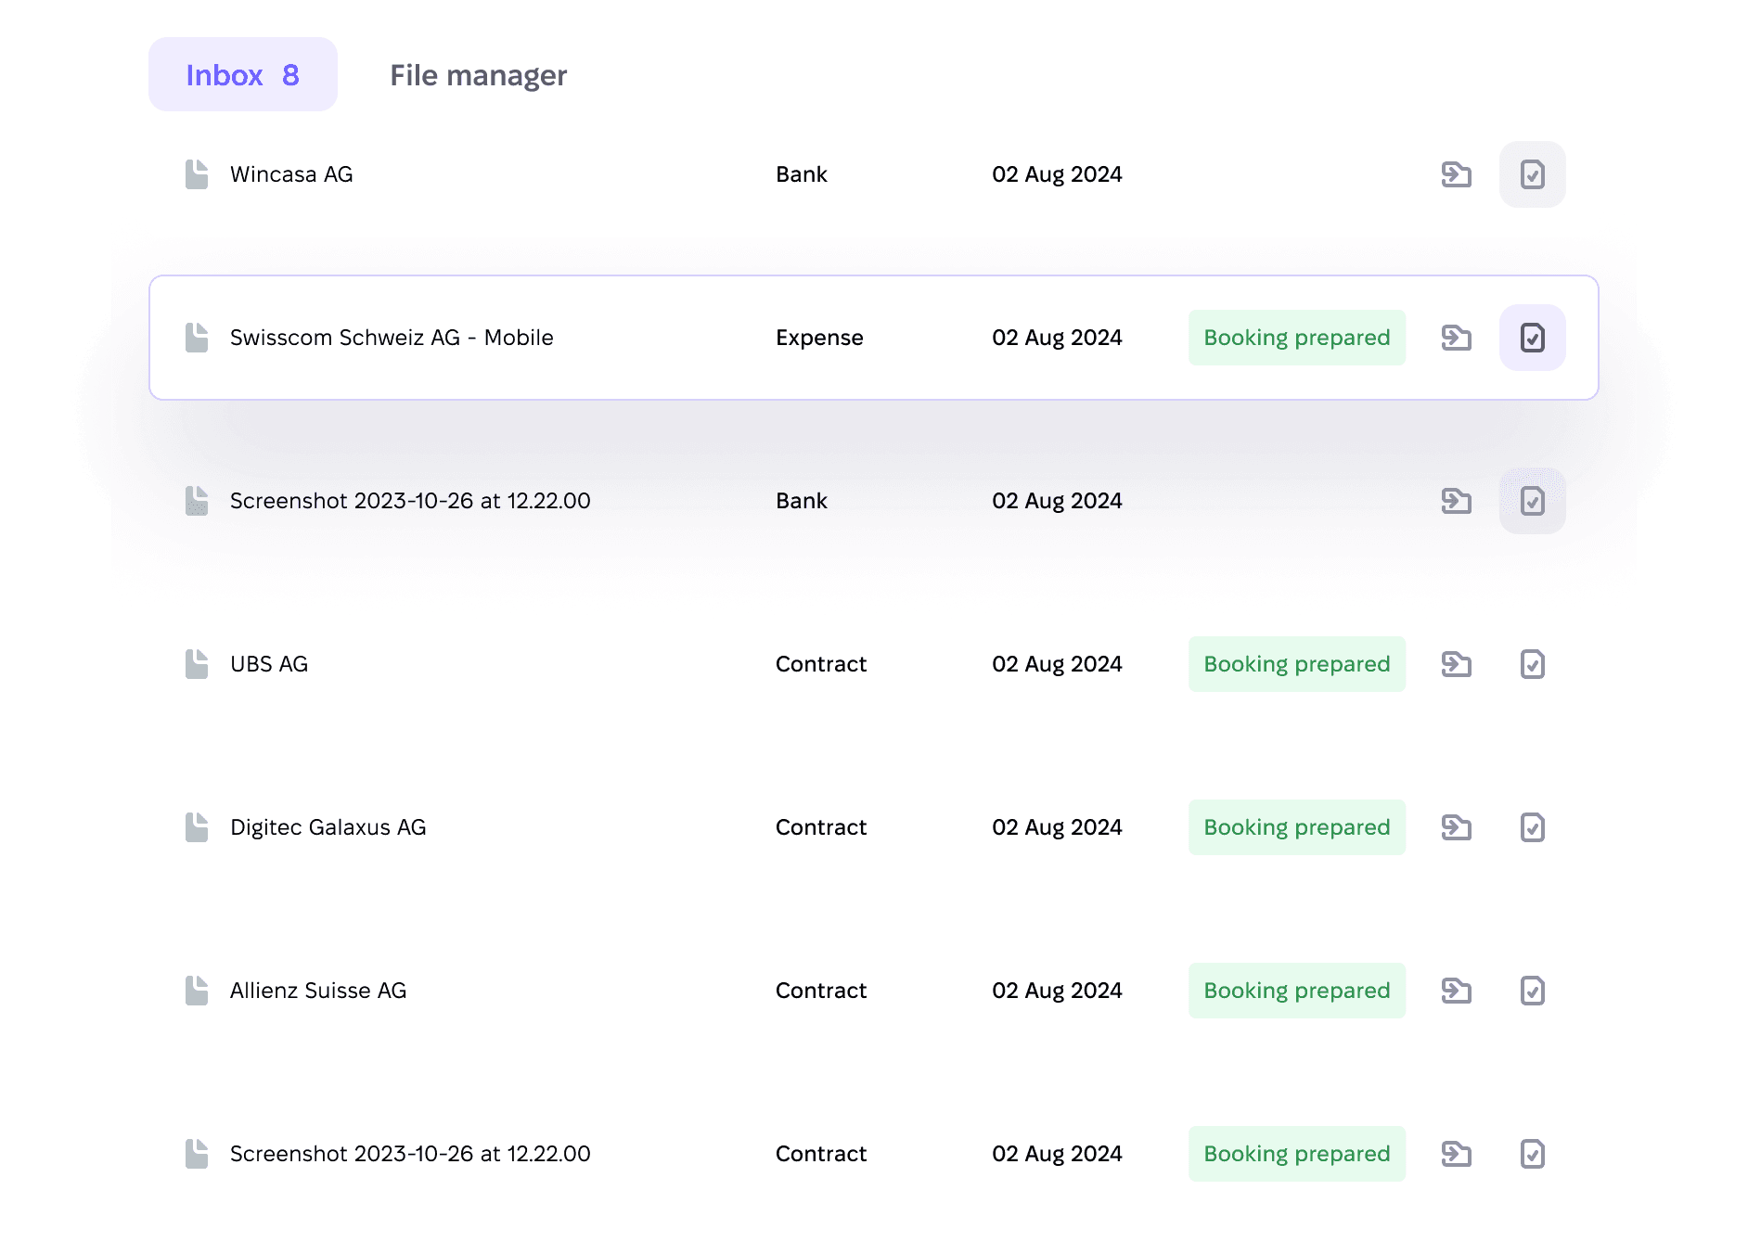Viewport: 1748px width, 1254px height.
Task: Approve the Digitec Galaxus AG document
Action: tap(1532, 827)
